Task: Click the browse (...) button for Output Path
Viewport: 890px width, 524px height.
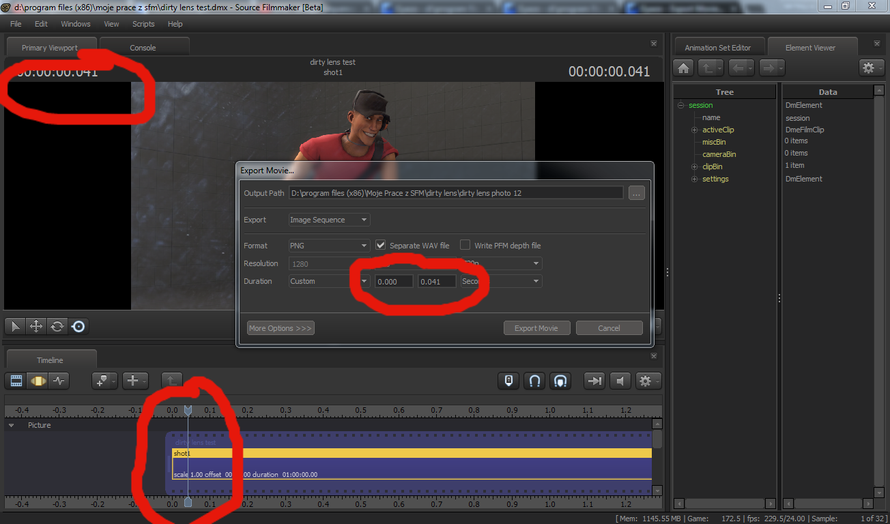Action: point(637,193)
